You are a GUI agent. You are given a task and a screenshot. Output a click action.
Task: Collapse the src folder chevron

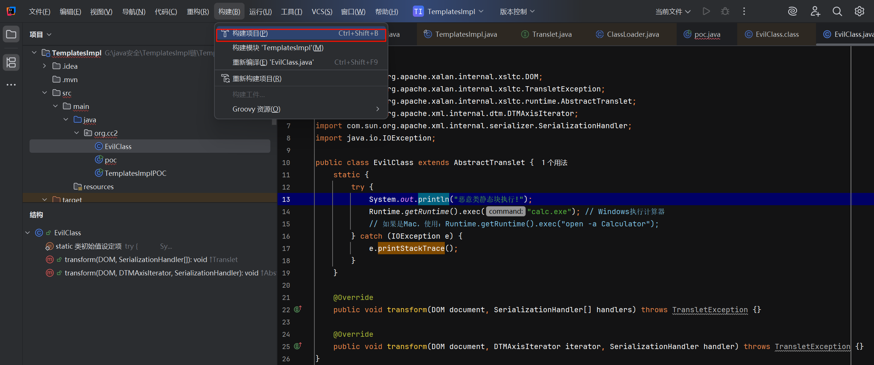(45, 93)
